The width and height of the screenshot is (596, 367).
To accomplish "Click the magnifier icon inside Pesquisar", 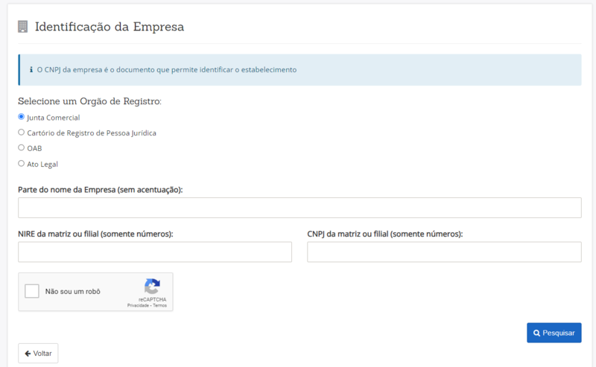I will point(536,333).
